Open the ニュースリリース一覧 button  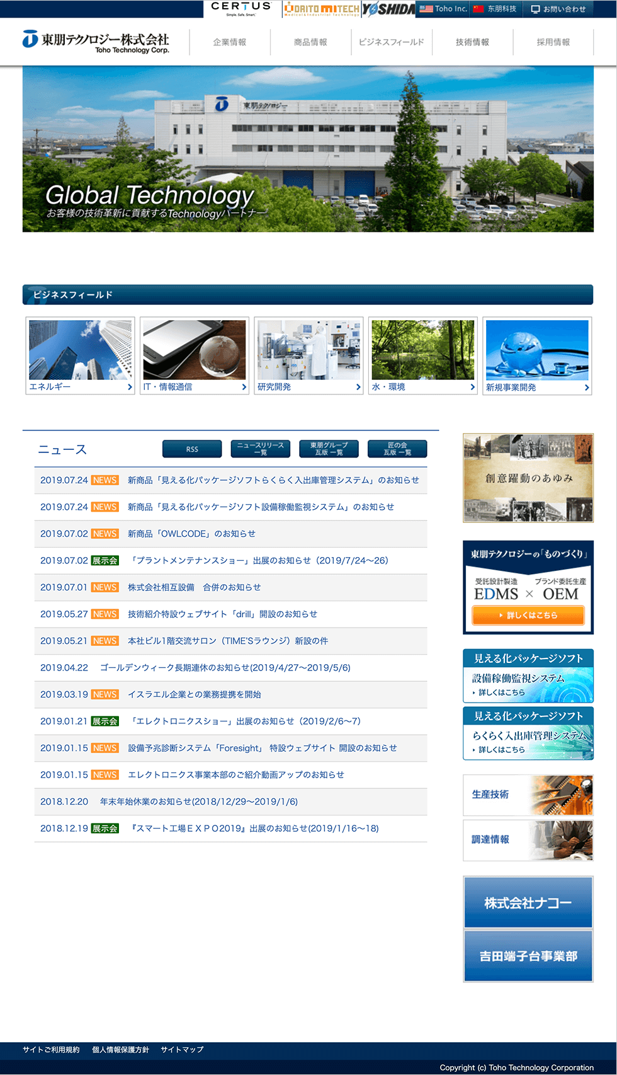point(261,449)
